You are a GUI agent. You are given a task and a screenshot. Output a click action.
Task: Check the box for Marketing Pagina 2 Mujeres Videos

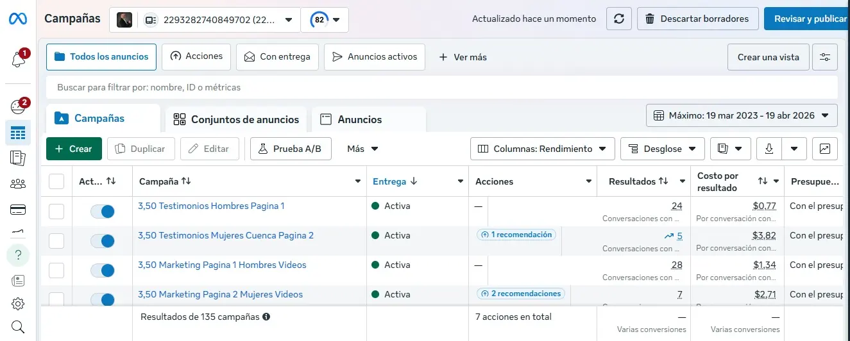(x=56, y=299)
